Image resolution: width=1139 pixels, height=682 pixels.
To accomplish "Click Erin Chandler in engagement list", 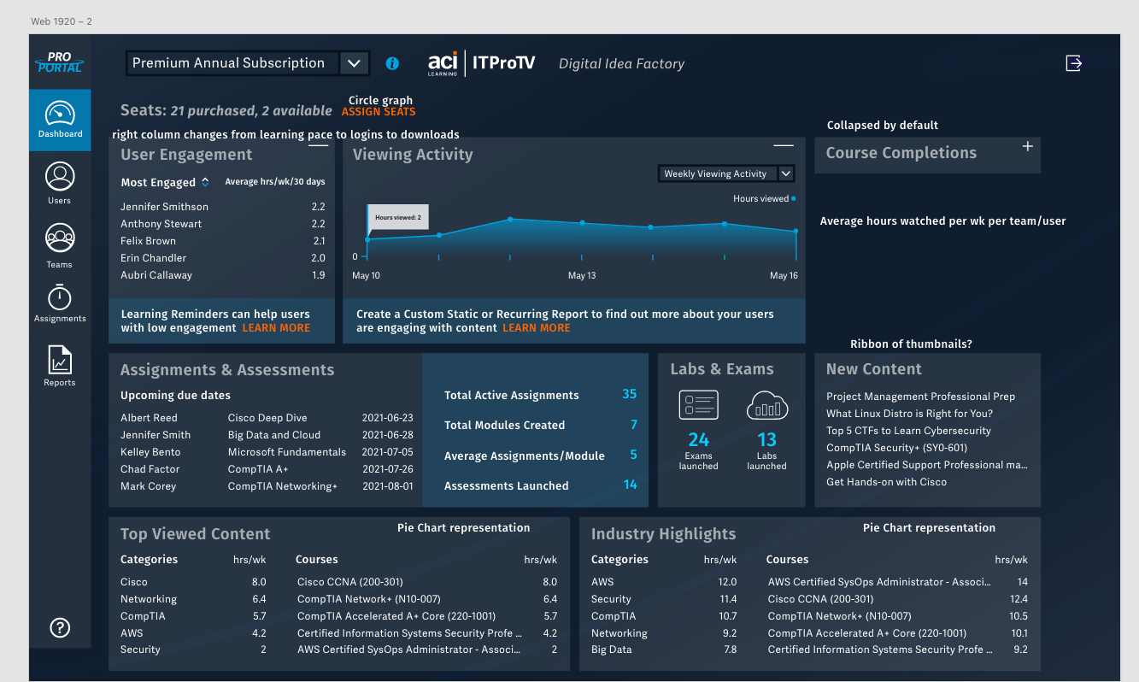I will pyautogui.click(x=153, y=258).
